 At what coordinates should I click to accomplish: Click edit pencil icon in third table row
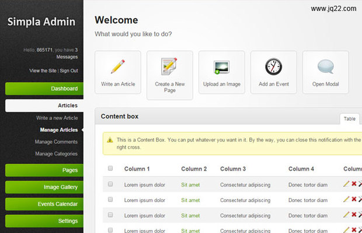click(346, 214)
